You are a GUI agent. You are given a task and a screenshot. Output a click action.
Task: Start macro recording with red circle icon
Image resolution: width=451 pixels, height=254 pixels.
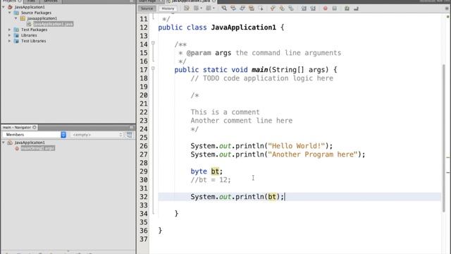coord(326,8)
